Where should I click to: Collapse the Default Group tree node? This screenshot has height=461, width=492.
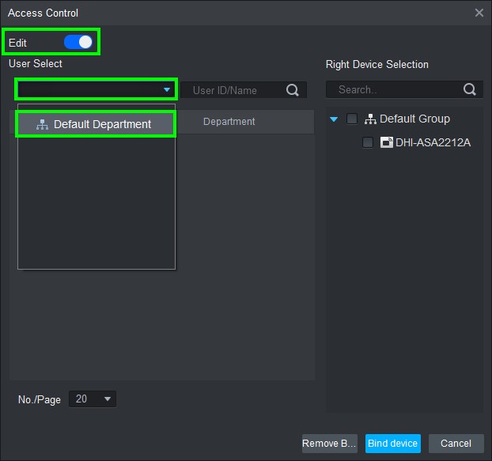[334, 119]
